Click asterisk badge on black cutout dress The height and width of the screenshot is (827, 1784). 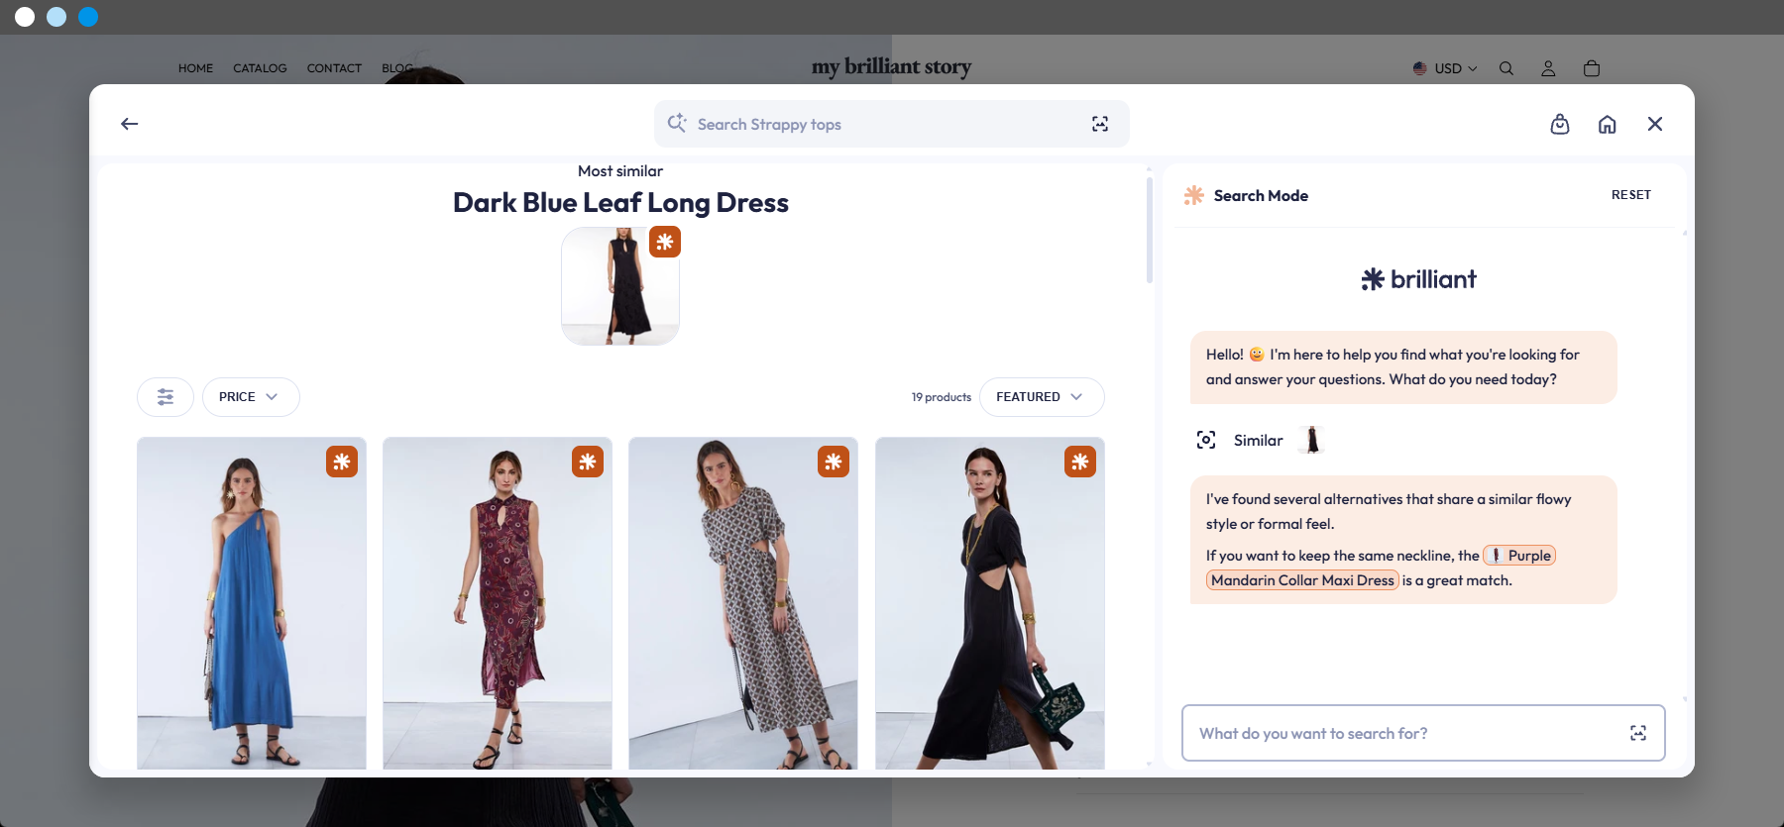coord(1080,462)
